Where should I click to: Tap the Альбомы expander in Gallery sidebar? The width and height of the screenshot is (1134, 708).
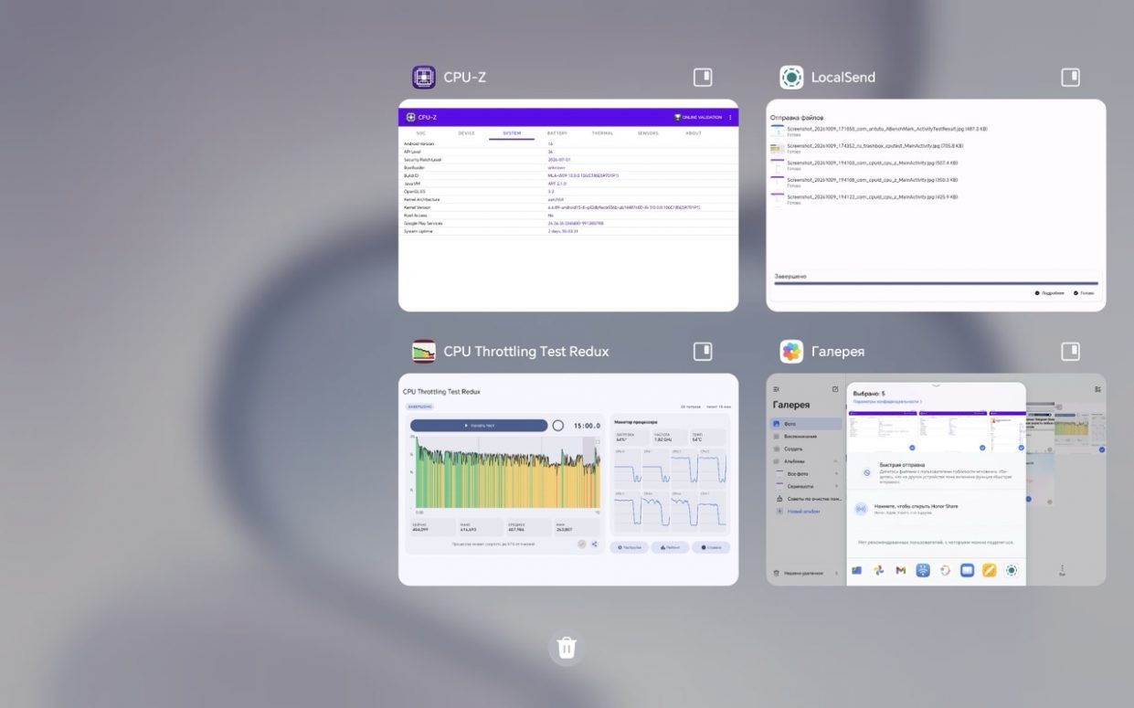coord(836,461)
